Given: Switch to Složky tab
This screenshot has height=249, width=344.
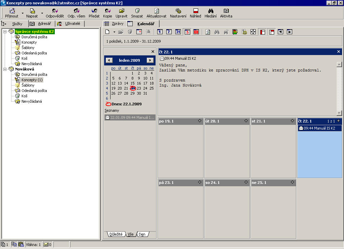Looking at the screenshot, I should click(x=14, y=24).
